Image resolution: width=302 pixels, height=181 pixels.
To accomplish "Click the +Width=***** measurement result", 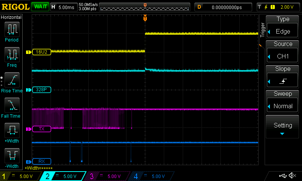I will (x=39, y=168).
